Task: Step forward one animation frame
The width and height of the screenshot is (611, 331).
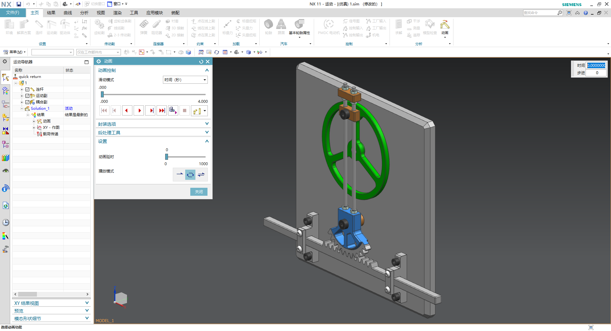Action: (x=151, y=110)
